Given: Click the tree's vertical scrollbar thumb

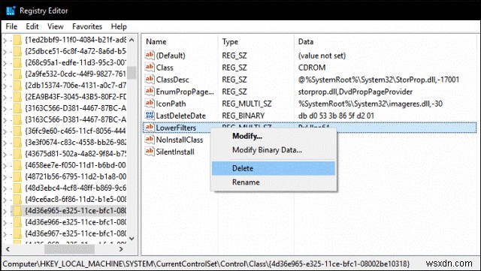Looking at the screenshot, I should (132, 73).
